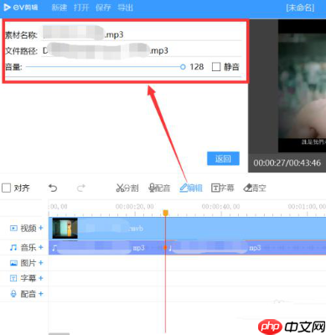Add audio to 音乐 track with plus

(x=41, y=247)
